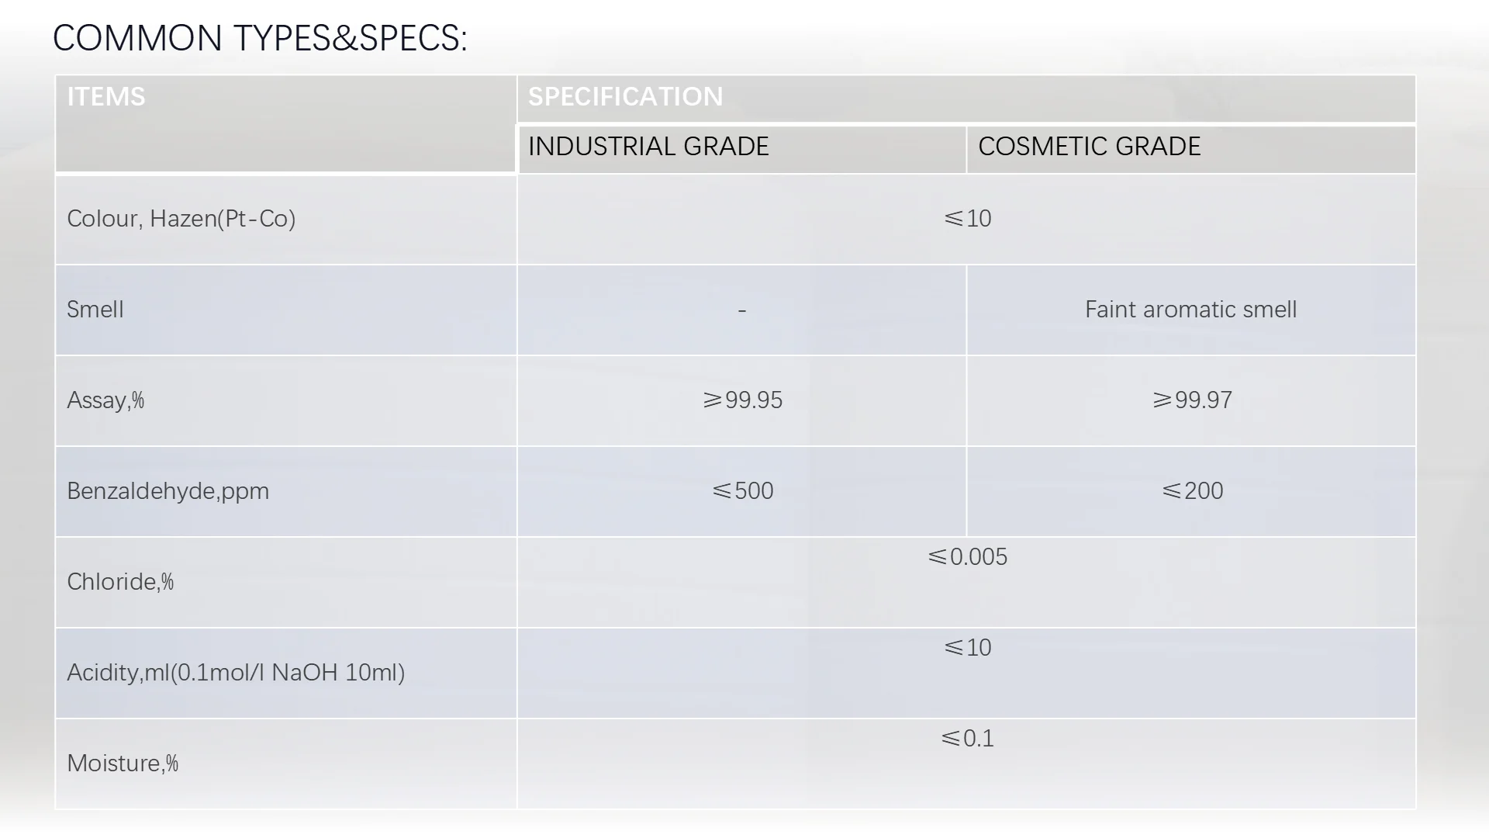Click the ≥99.97 assay value
Image resolution: width=1489 pixels, height=838 pixels.
point(1192,400)
